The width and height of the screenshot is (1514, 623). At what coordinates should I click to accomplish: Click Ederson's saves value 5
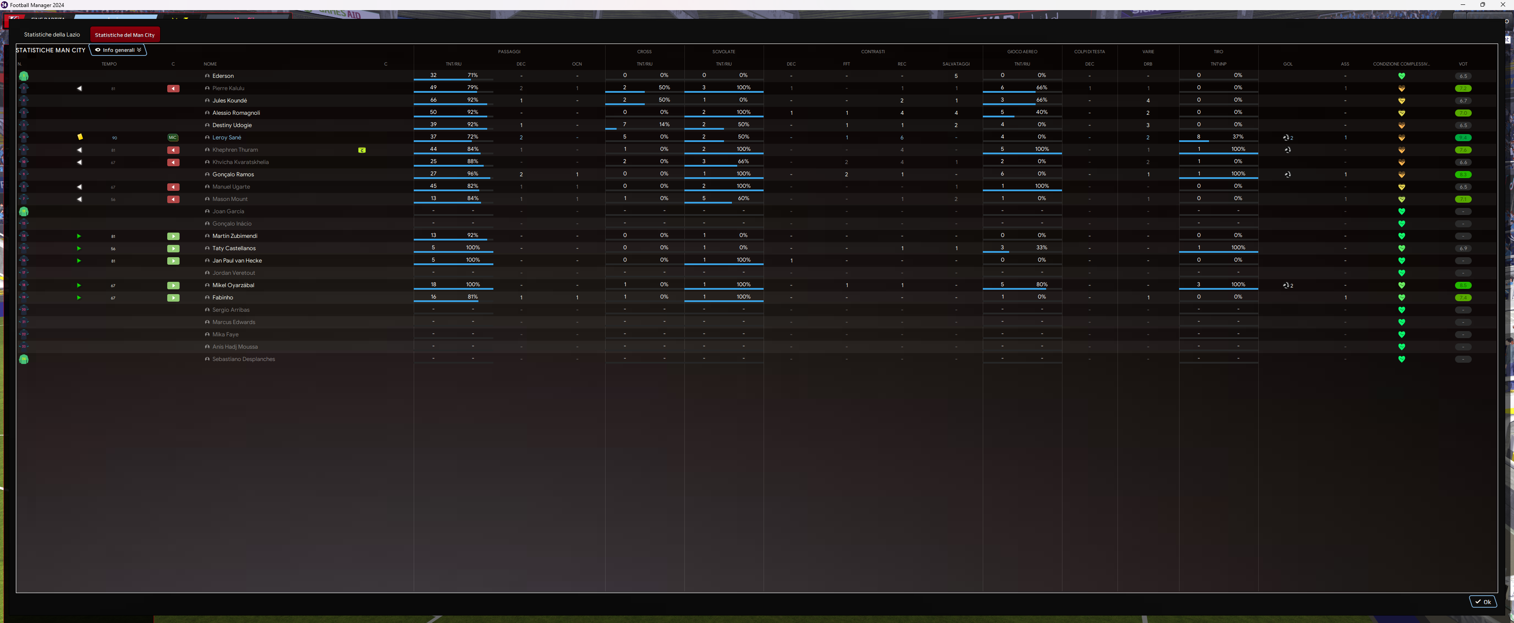pyautogui.click(x=956, y=77)
